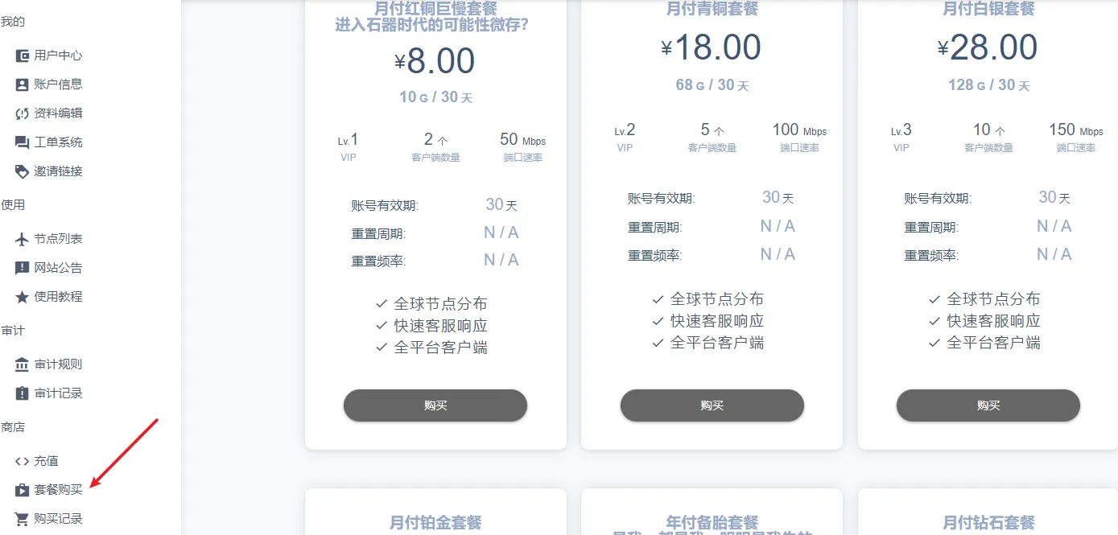1118x535 pixels.
Task: Open the 用户中心 wallet icon
Action: coord(23,56)
